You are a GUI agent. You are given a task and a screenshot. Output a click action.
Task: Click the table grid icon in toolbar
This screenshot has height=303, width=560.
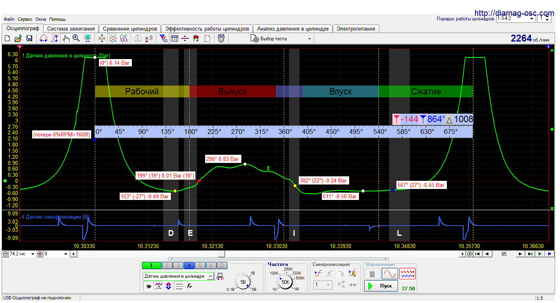[175, 38]
